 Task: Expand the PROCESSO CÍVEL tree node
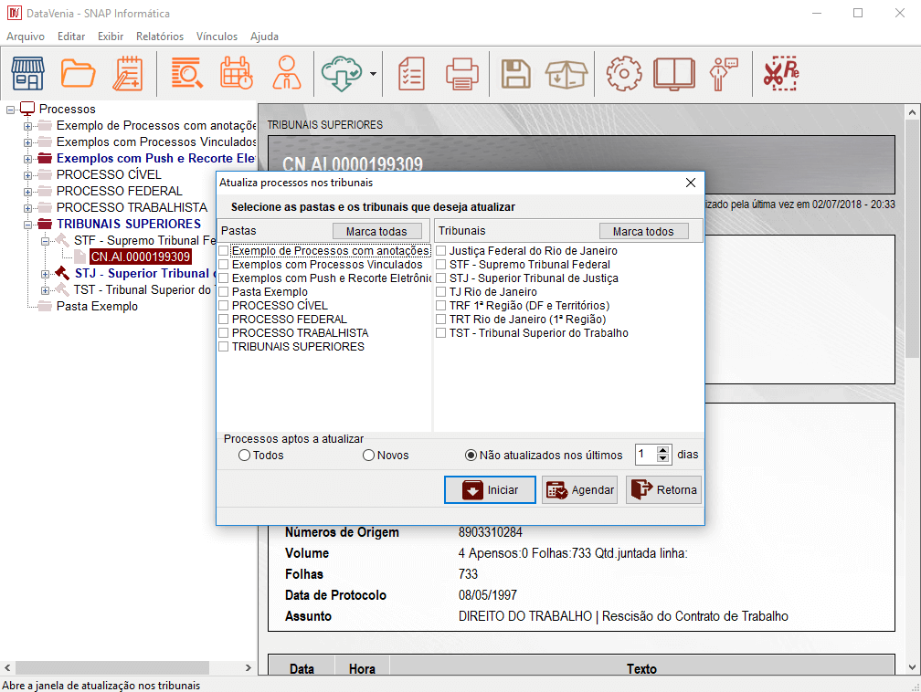tap(27, 175)
